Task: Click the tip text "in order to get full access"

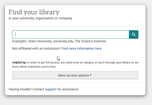Action: click(44, 62)
